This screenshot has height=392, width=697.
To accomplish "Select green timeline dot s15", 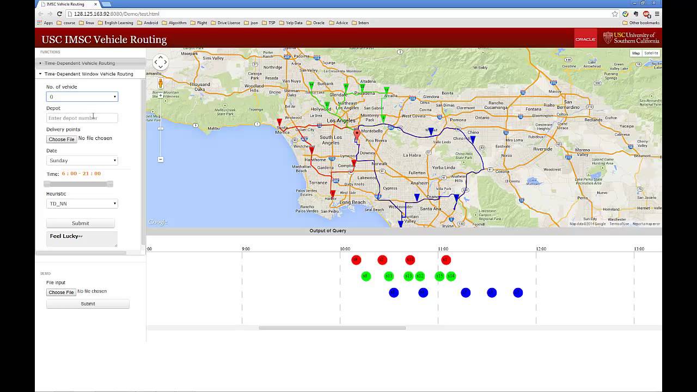I will click(x=439, y=277).
